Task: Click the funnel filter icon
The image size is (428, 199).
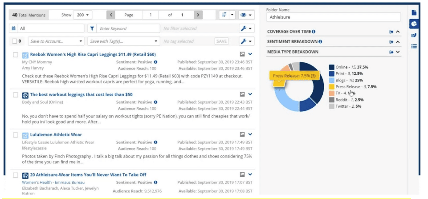Action: pyautogui.click(x=92, y=28)
